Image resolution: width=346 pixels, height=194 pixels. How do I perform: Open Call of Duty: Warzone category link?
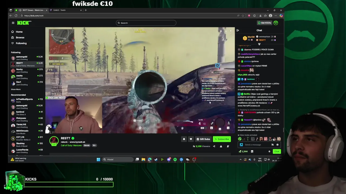pos(71,145)
